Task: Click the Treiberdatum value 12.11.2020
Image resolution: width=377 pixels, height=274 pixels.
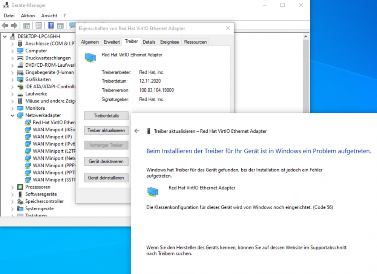Action: tap(150, 81)
